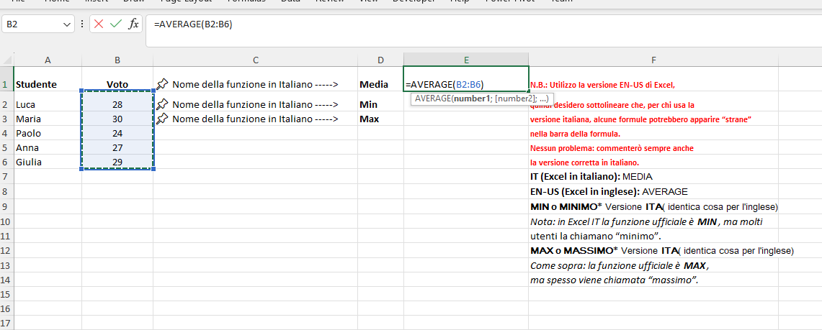Select column B header
Viewport: 822px width, 330px height.
click(x=117, y=60)
